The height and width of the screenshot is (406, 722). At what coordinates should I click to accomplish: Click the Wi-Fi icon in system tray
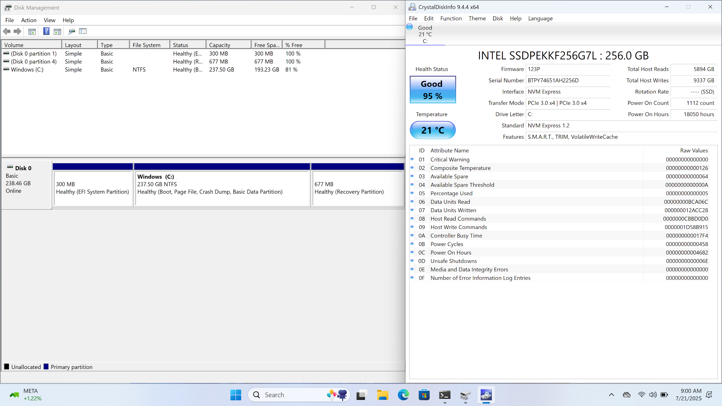(641, 395)
